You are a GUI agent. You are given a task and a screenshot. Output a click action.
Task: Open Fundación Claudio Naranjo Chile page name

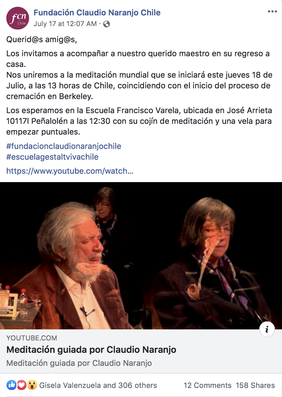pos(97,12)
